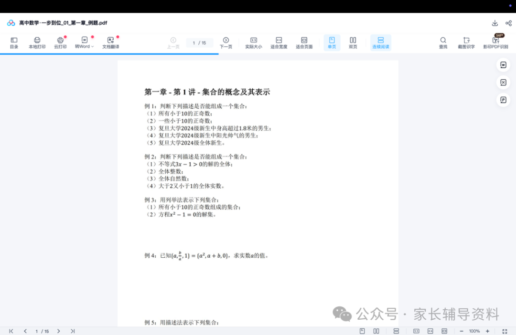
Task: Go to next page in bottom bar
Action: click(59, 331)
